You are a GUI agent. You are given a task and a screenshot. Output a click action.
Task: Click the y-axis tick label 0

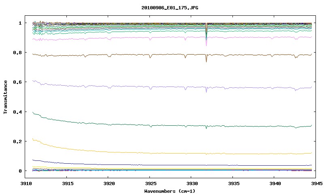[x=20, y=171]
